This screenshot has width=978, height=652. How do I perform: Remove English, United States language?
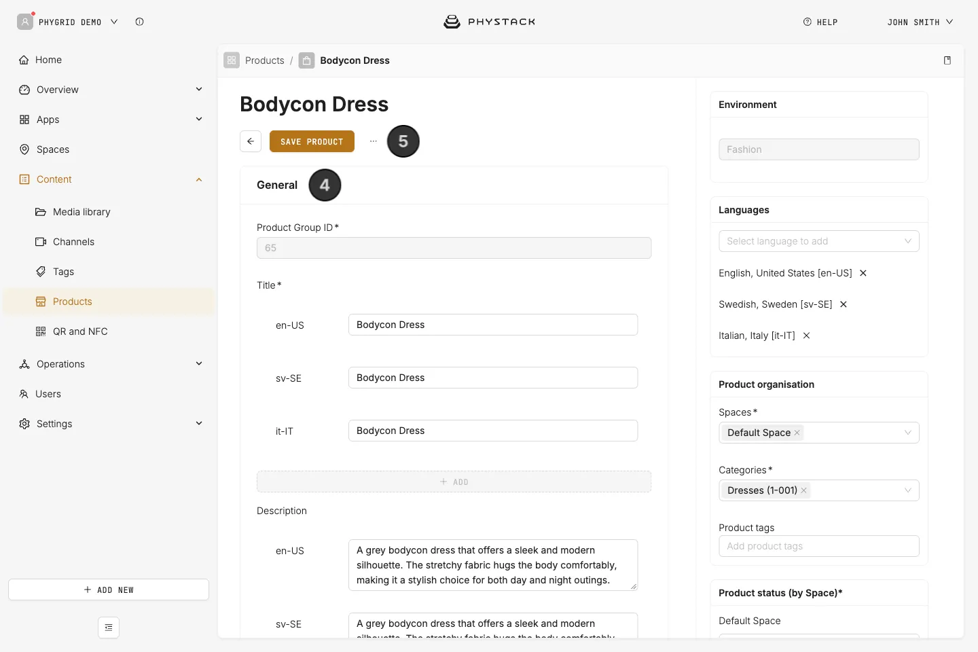point(863,273)
